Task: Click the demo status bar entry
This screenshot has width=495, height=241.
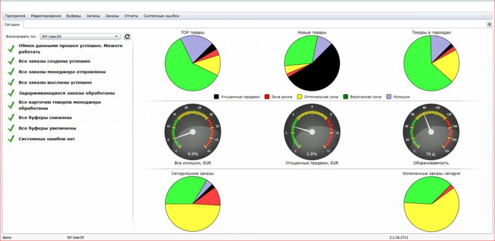Action: click(7, 237)
